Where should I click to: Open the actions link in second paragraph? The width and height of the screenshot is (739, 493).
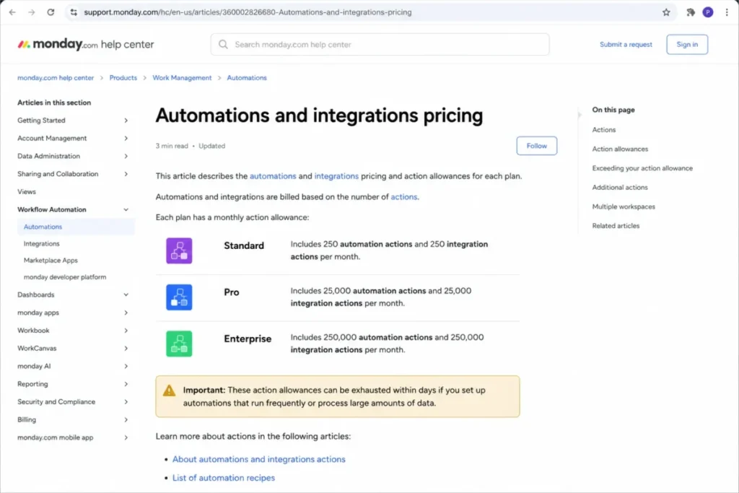(x=404, y=197)
